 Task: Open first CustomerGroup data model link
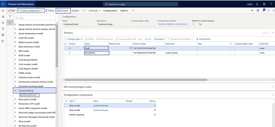(x=101, y=105)
